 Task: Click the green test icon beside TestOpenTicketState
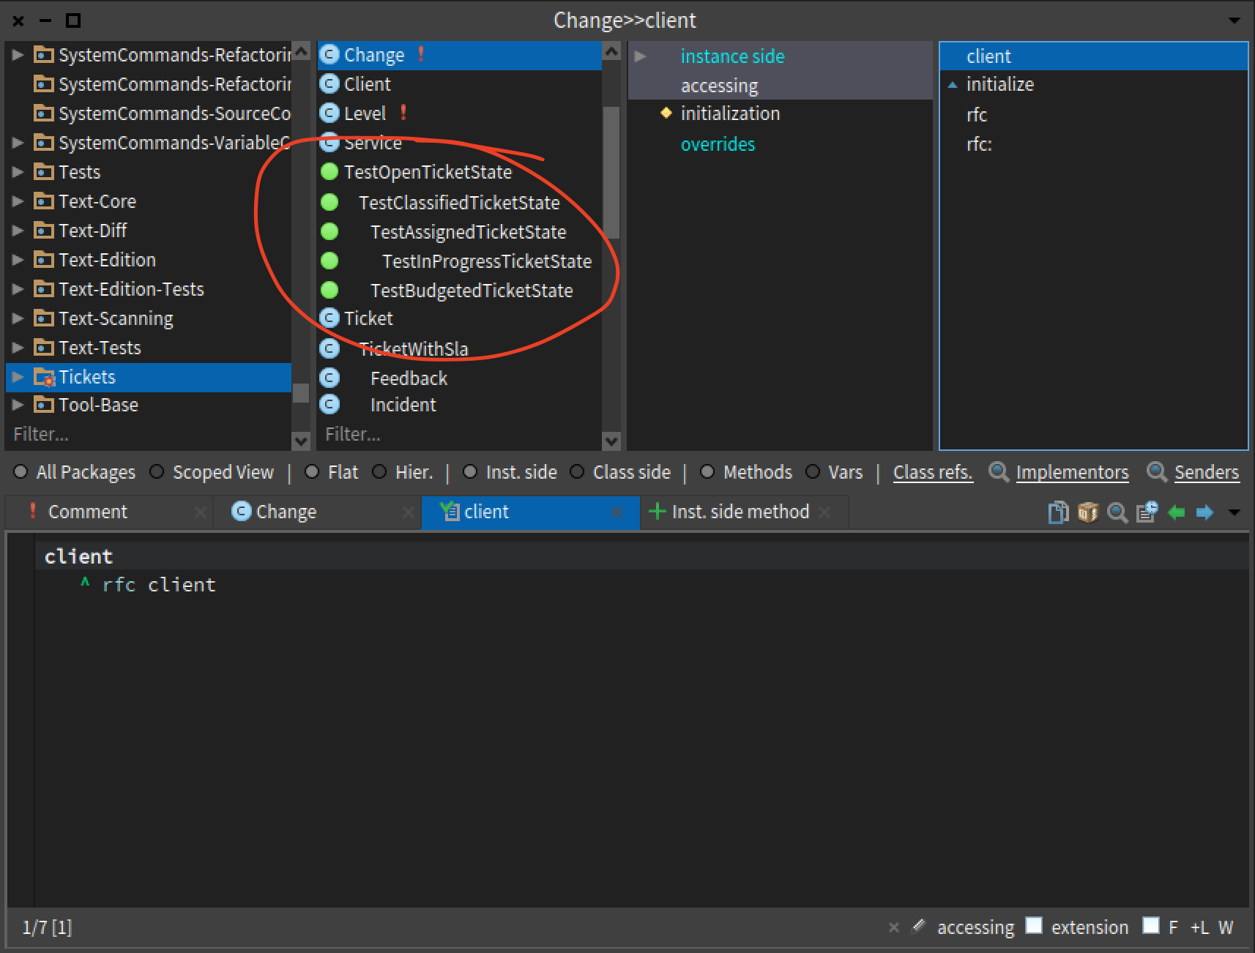[x=329, y=172]
